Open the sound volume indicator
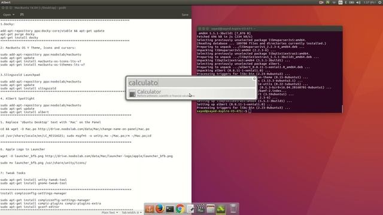 tap(358, 2)
